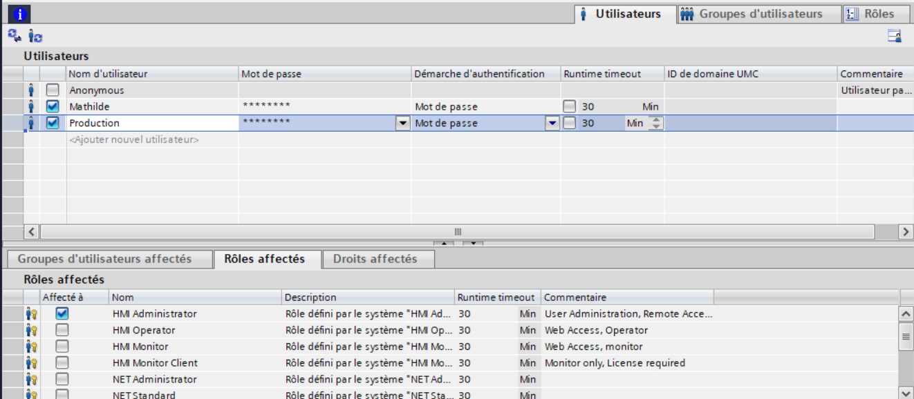
Task: Click the table layout icon at top right
Action: coord(894,37)
